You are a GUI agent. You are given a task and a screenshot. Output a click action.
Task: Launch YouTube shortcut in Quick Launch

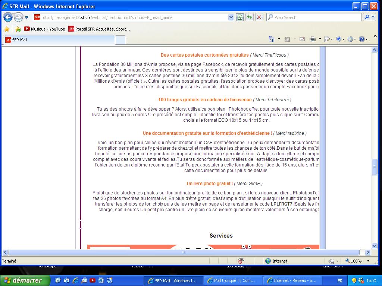(93, 280)
